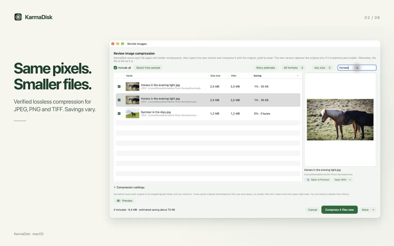Cancel the image compression review
Screen dimensions: 394x246
click(x=312, y=210)
